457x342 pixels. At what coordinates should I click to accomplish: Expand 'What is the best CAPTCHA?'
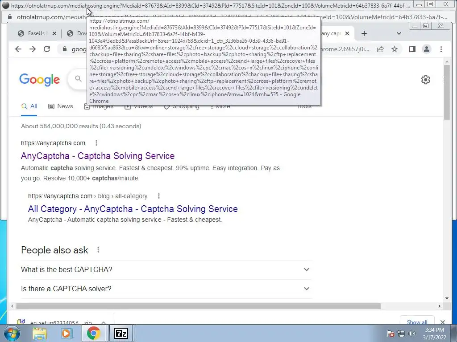(166, 269)
